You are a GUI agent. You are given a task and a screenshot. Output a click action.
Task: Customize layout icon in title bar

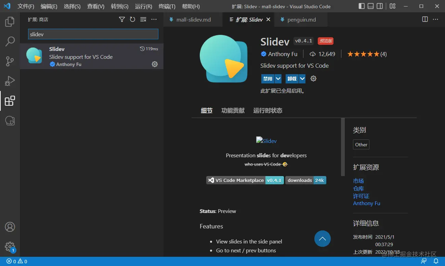point(393,6)
